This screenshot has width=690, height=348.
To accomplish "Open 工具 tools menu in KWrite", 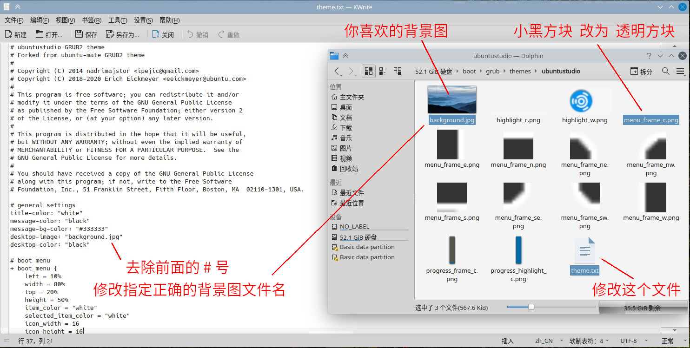I will coord(118,20).
